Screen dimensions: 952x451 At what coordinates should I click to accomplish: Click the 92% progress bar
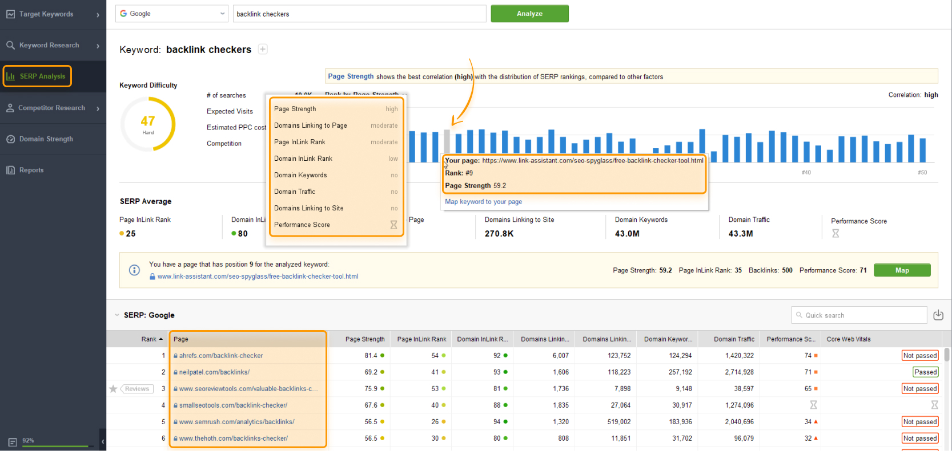(x=58, y=446)
